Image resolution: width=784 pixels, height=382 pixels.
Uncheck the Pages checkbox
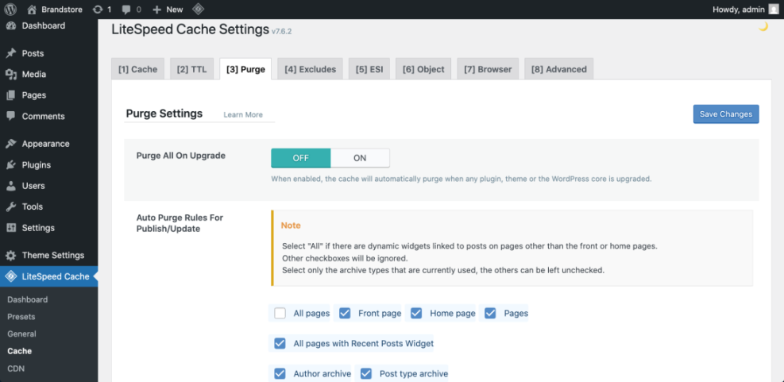click(490, 314)
